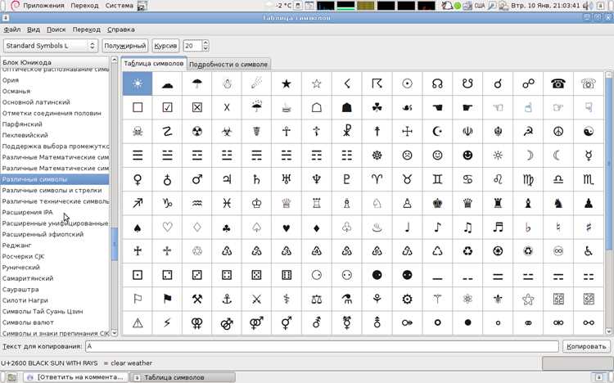
Task: Select Рунический block in list
Action: pyautogui.click(x=55, y=268)
